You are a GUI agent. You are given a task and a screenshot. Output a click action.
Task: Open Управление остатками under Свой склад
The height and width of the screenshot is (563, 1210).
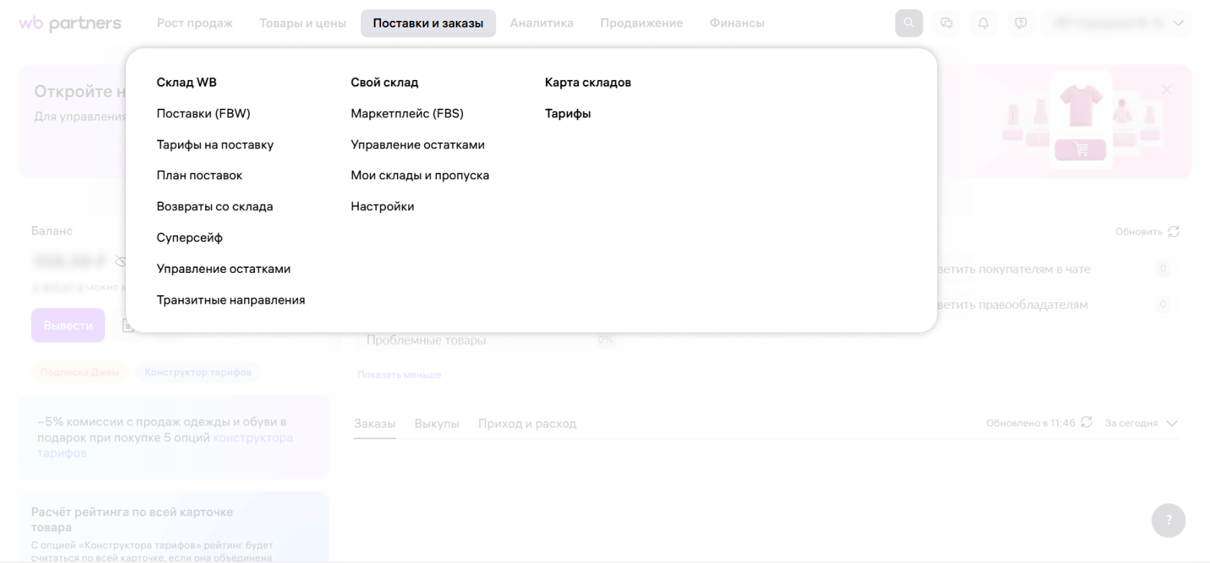coord(418,145)
